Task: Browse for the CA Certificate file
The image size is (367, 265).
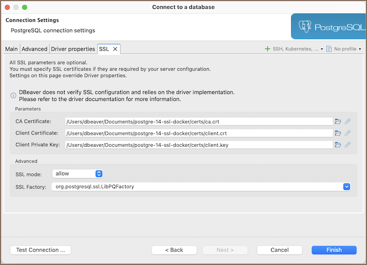Action: 338,121
